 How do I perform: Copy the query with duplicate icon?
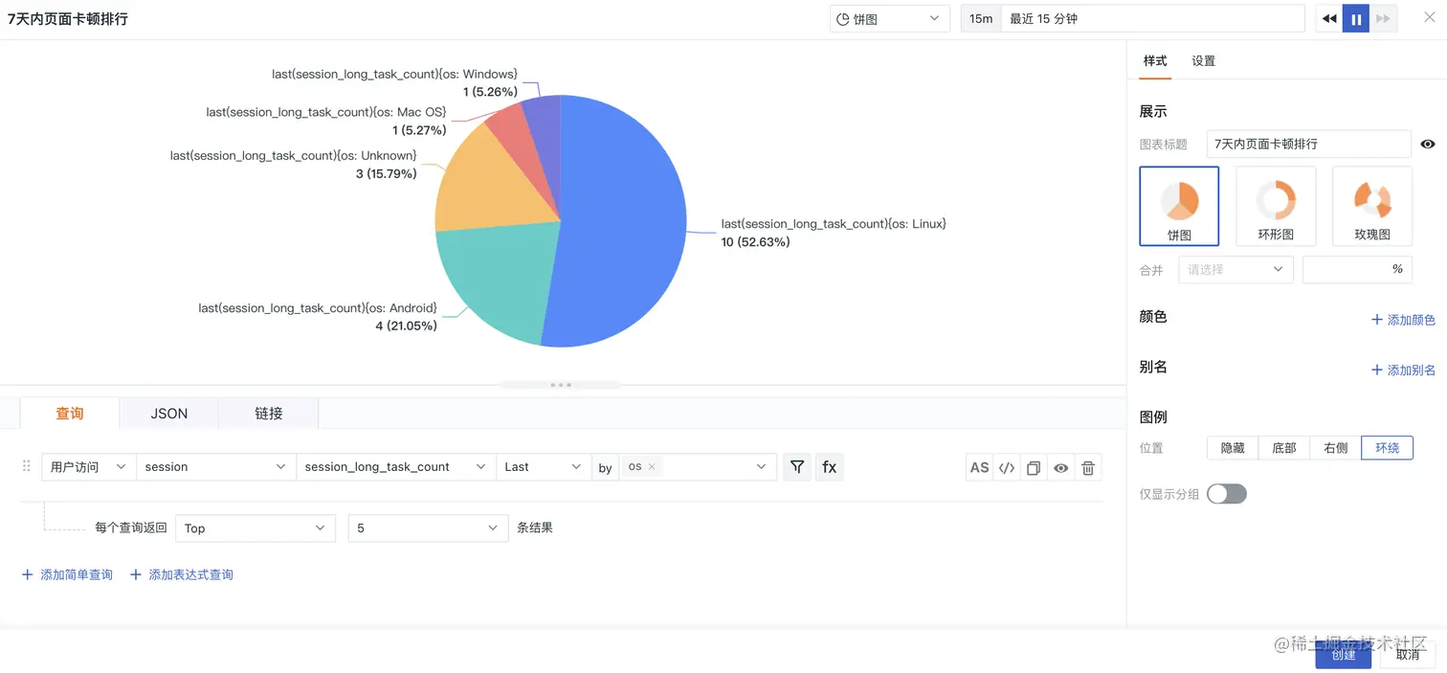[1034, 468]
